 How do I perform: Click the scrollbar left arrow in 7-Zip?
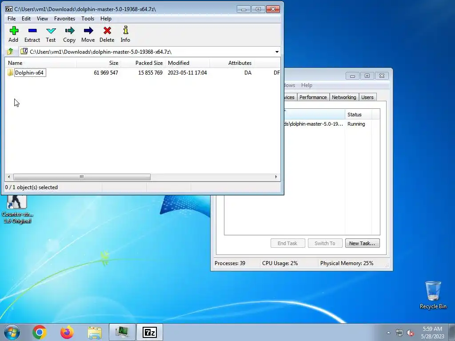9,177
